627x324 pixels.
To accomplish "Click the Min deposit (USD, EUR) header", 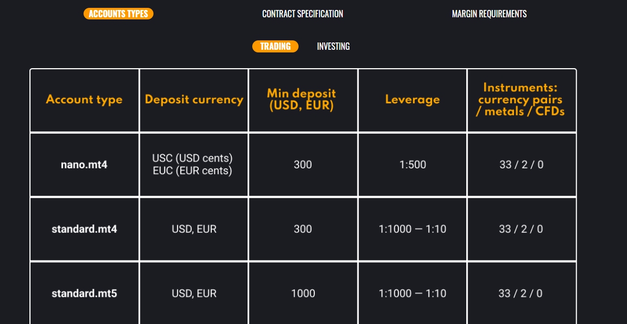I will [x=303, y=100].
